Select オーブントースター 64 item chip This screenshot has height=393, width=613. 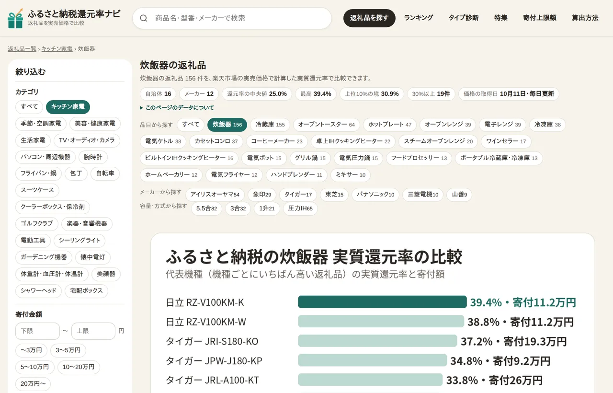[327, 125]
